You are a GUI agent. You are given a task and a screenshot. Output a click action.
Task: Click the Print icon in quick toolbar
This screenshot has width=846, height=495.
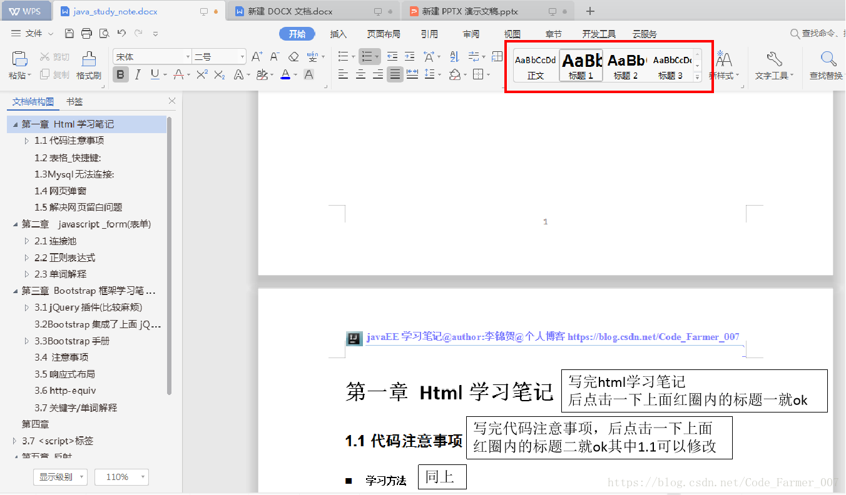[86, 33]
